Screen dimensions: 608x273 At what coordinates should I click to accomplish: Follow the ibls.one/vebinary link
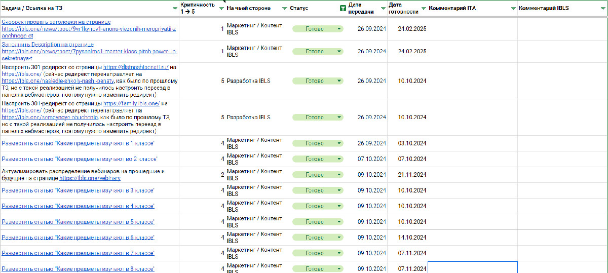[x=90, y=178]
